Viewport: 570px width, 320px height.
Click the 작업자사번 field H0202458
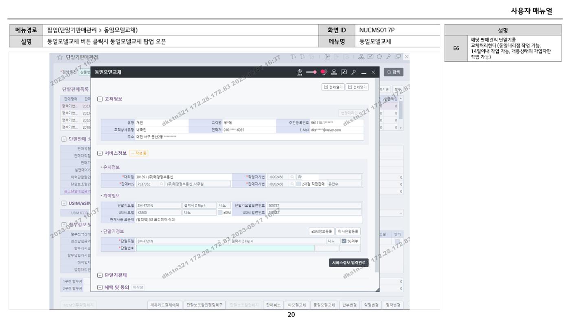278,177
